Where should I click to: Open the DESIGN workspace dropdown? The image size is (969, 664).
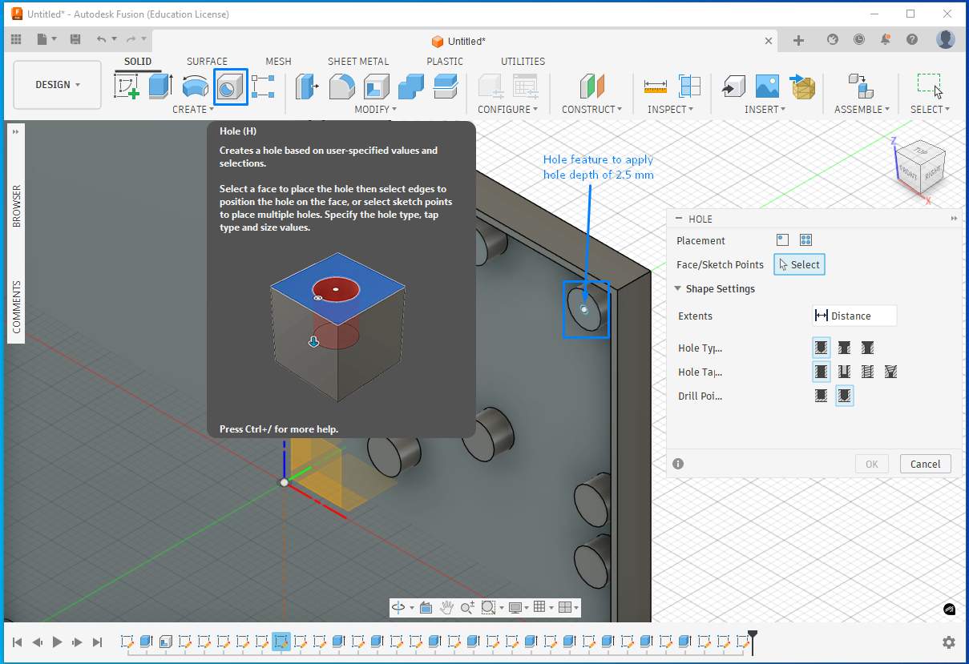coord(58,84)
